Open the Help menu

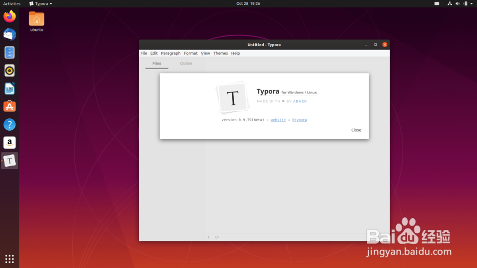pos(236,53)
